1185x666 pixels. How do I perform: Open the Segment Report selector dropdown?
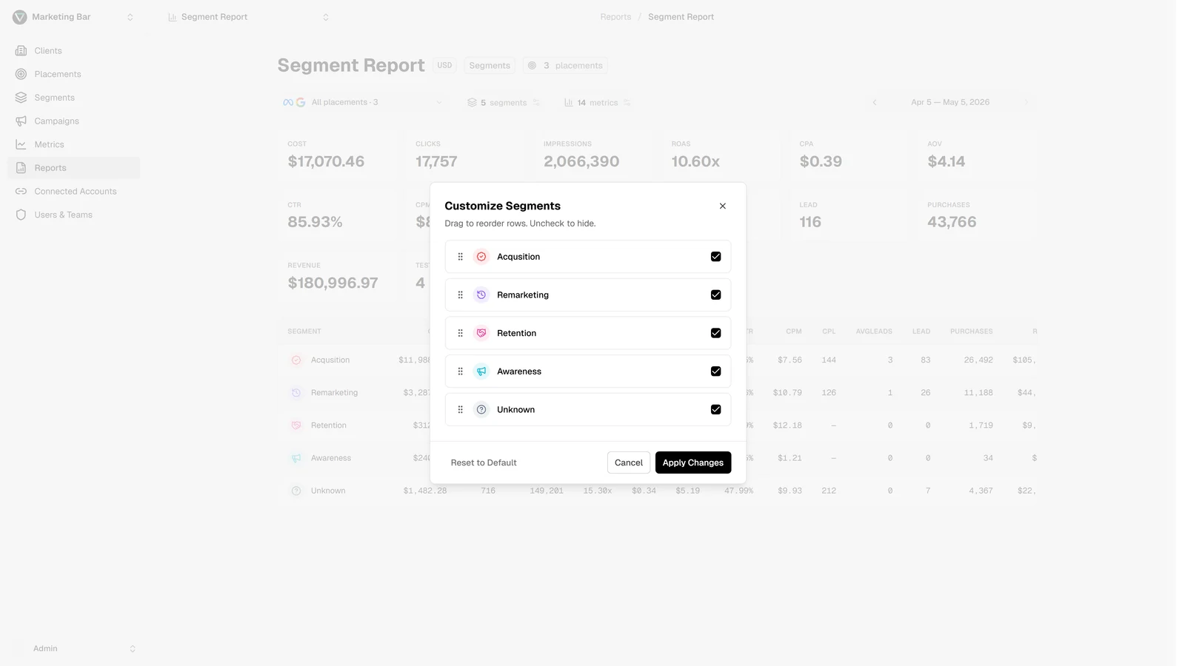pyautogui.click(x=248, y=17)
